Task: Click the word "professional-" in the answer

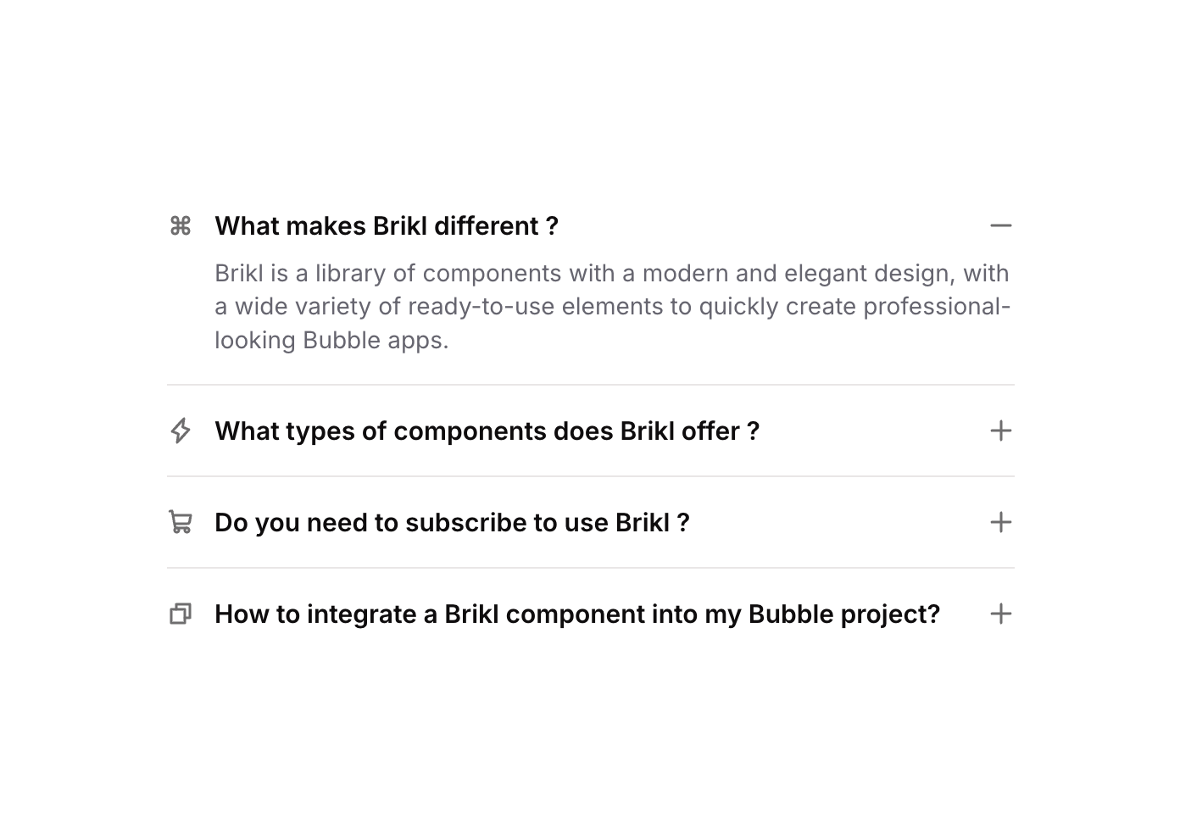Action: coord(936,307)
